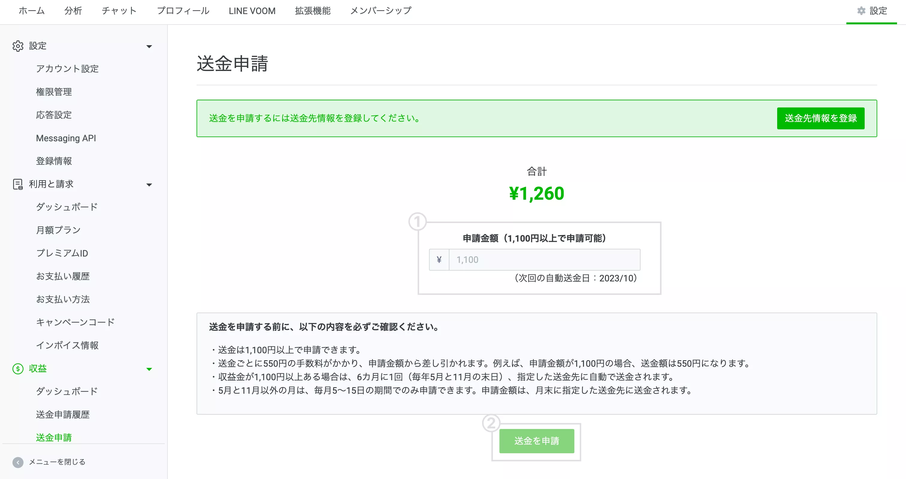Image resolution: width=906 pixels, height=479 pixels.
Task: Go to 送金申請履歴 page
Action: click(x=63, y=415)
